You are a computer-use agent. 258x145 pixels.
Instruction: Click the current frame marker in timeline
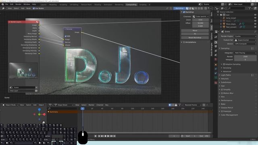[x=83, y=108]
